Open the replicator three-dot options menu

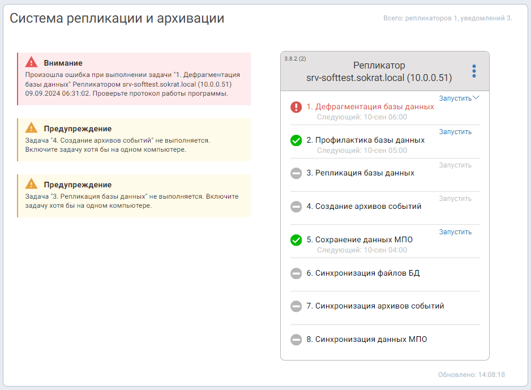coord(474,71)
